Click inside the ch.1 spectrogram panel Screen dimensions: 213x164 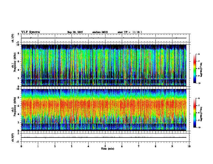[x=104, y=65]
